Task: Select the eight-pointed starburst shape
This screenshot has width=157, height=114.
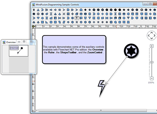Action: click(107, 22)
